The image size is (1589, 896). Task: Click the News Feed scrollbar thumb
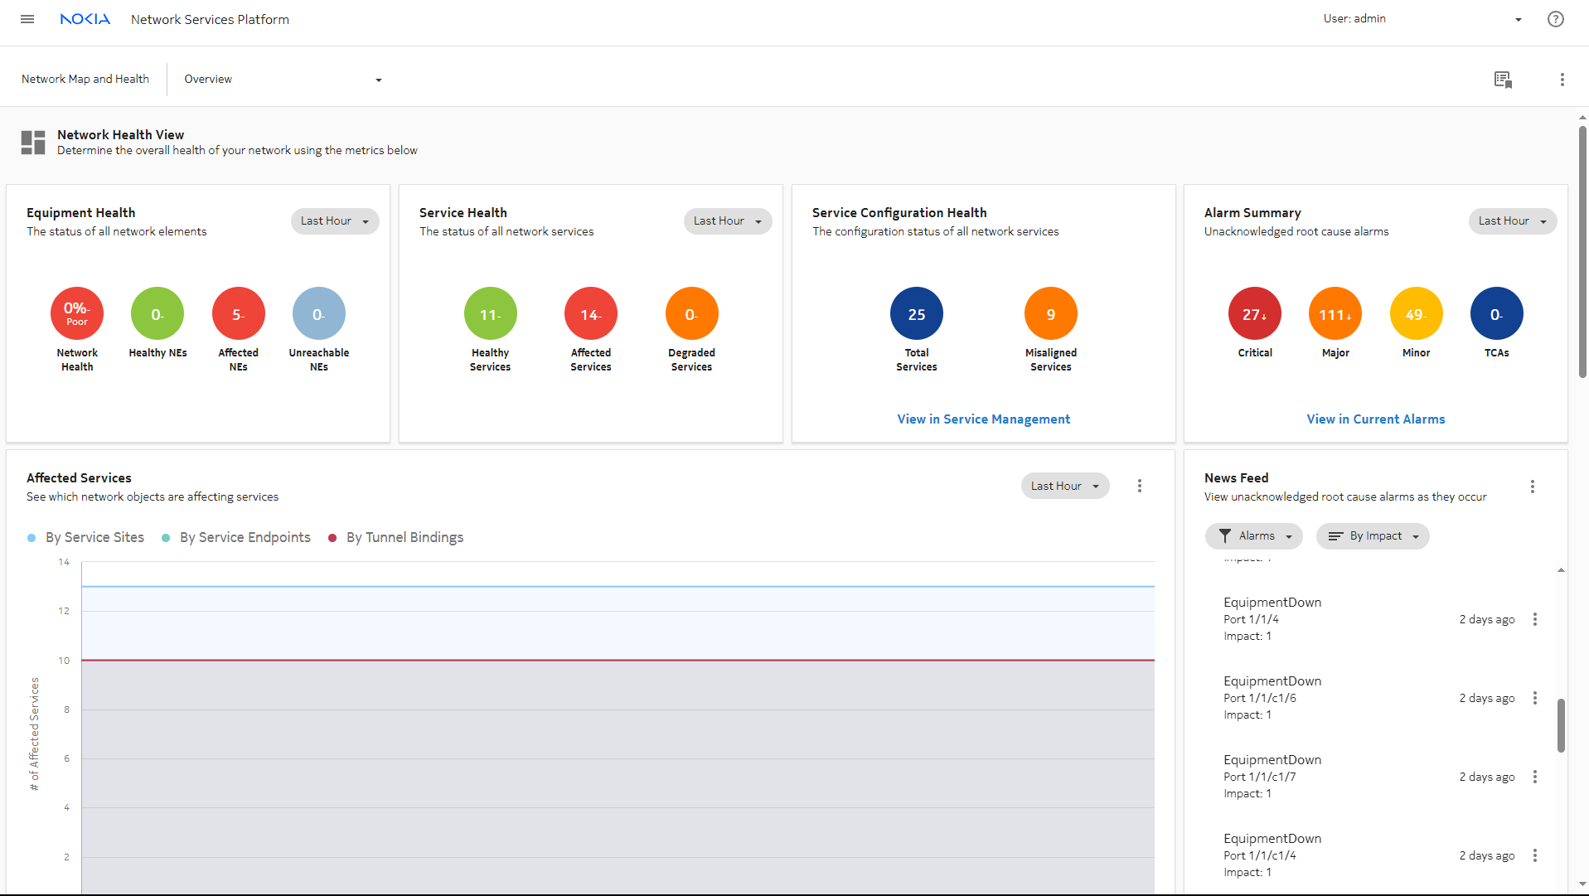(x=1561, y=726)
